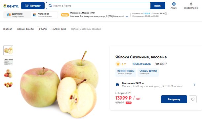202x119 pixels.
Task: Expand the store address dropdown
Action: pos(127,16)
